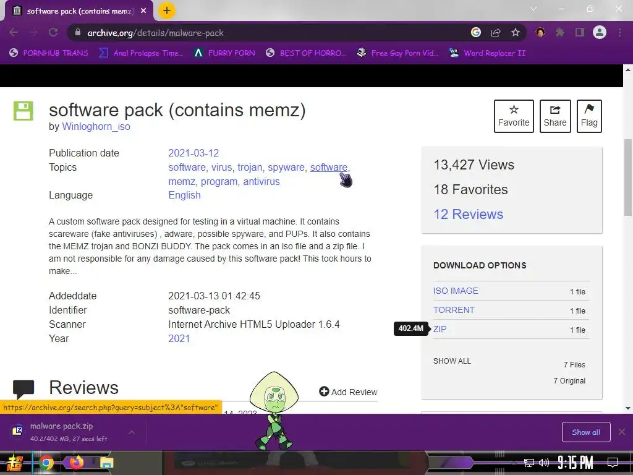Viewport: 633px width, 475px height.
Task: Select the trojan topic link
Action: pos(250,167)
